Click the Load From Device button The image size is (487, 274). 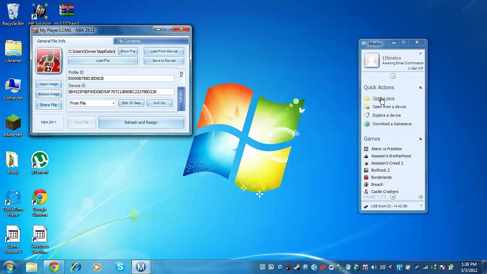pos(164,51)
